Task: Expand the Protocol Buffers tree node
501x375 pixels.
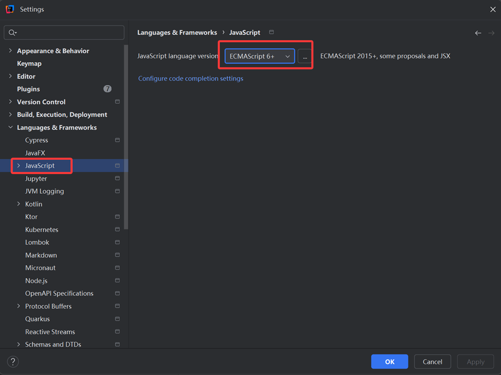Action: point(19,306)
